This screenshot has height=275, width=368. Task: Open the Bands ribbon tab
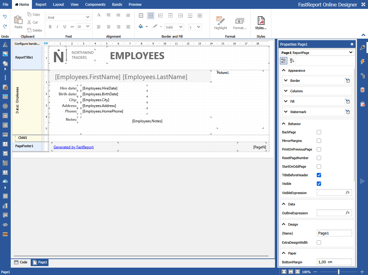[x=117, y=5]
